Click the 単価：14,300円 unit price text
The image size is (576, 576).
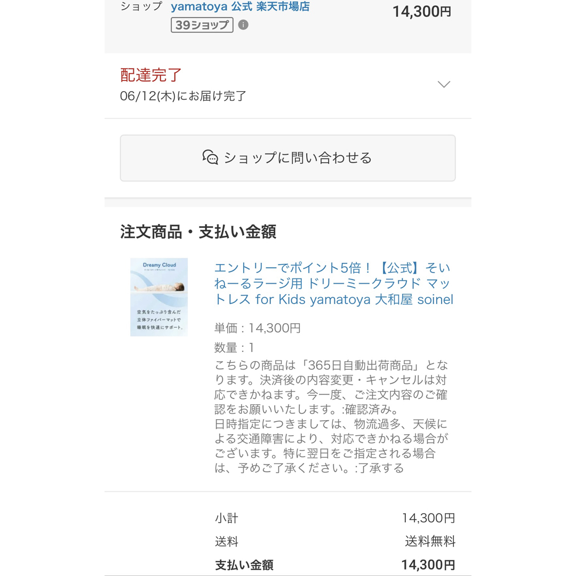(x=258, y=328)
